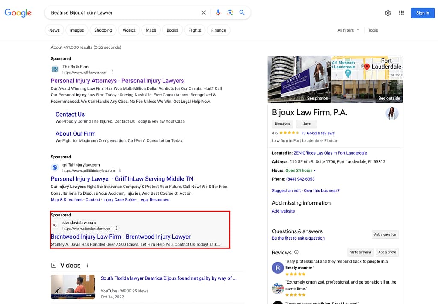
Task: Open Personal Injury Lawyer - GriffithLaw link
Action: (122, 179)
